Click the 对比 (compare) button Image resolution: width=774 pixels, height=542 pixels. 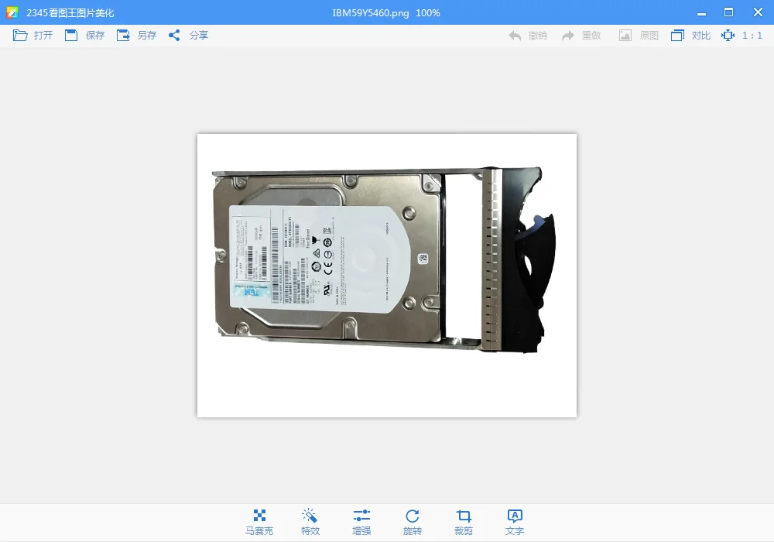[x=690, y=36]
